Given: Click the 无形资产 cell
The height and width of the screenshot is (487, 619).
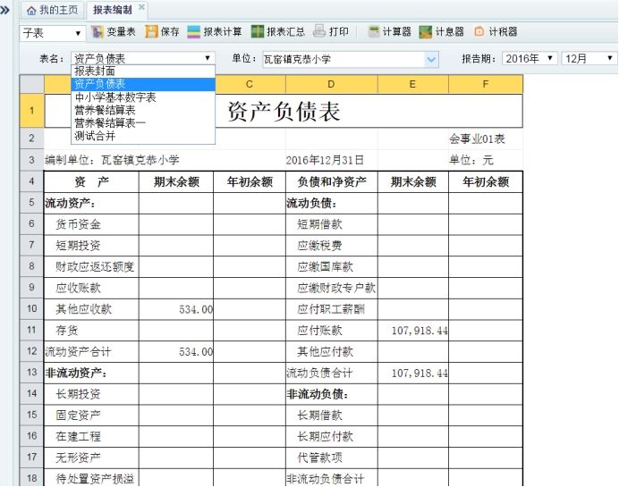Looking at the screenshot, I should pyautogui.click(x=91, y=458).
